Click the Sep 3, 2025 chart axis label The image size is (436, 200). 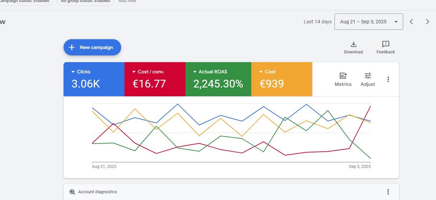[360, 167]
